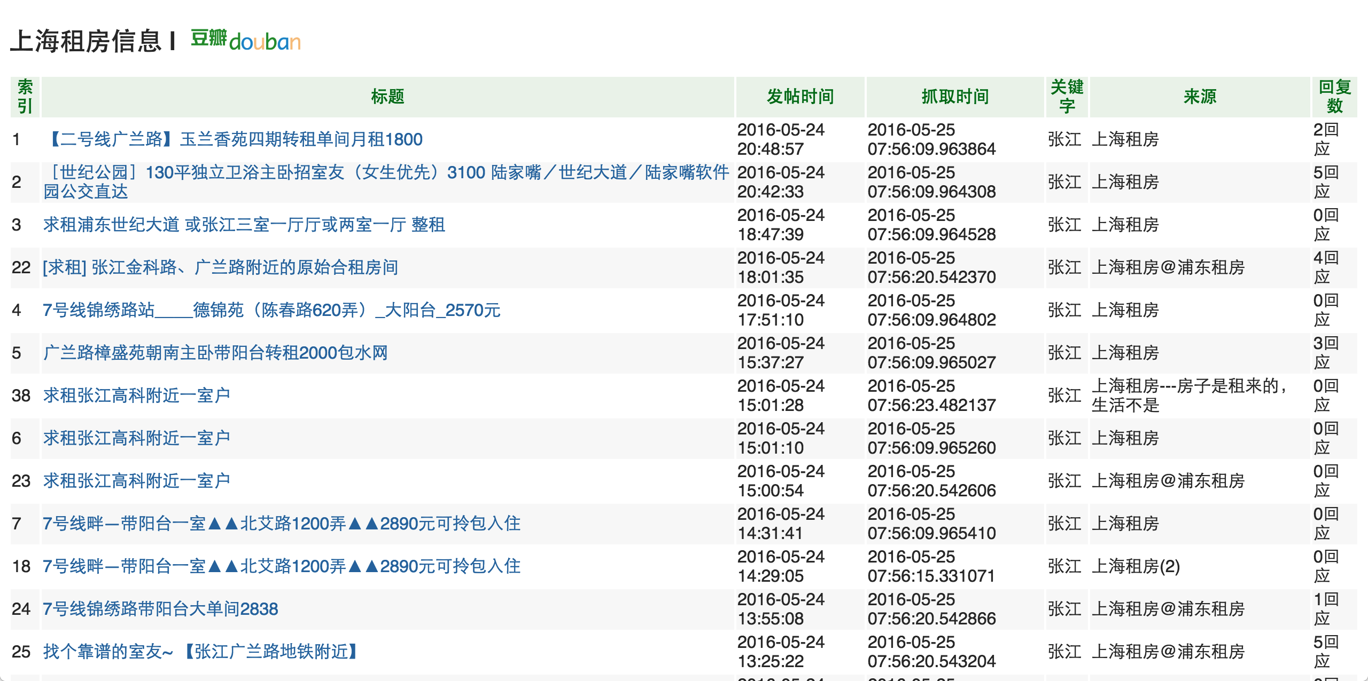Click the douban logo in header
Viewport: 1368px width, 681px height.
246,40
